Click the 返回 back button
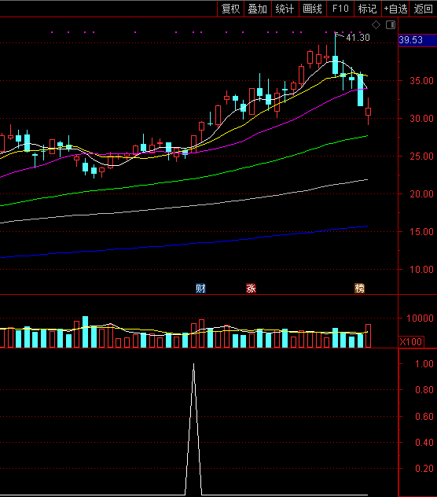 423,9
